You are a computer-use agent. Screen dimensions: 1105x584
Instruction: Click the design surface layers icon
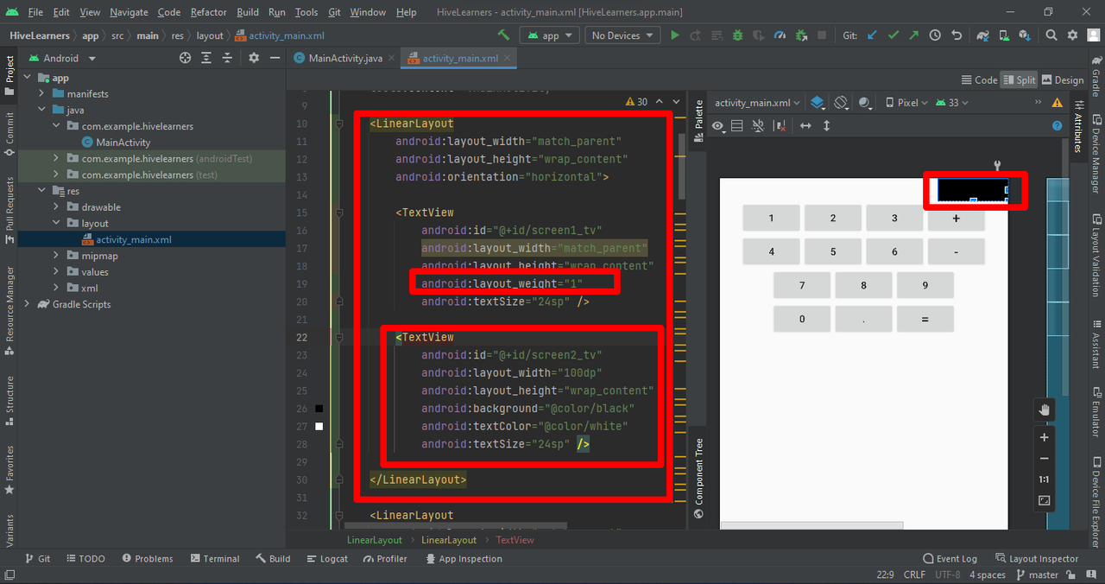pos(817,102)
